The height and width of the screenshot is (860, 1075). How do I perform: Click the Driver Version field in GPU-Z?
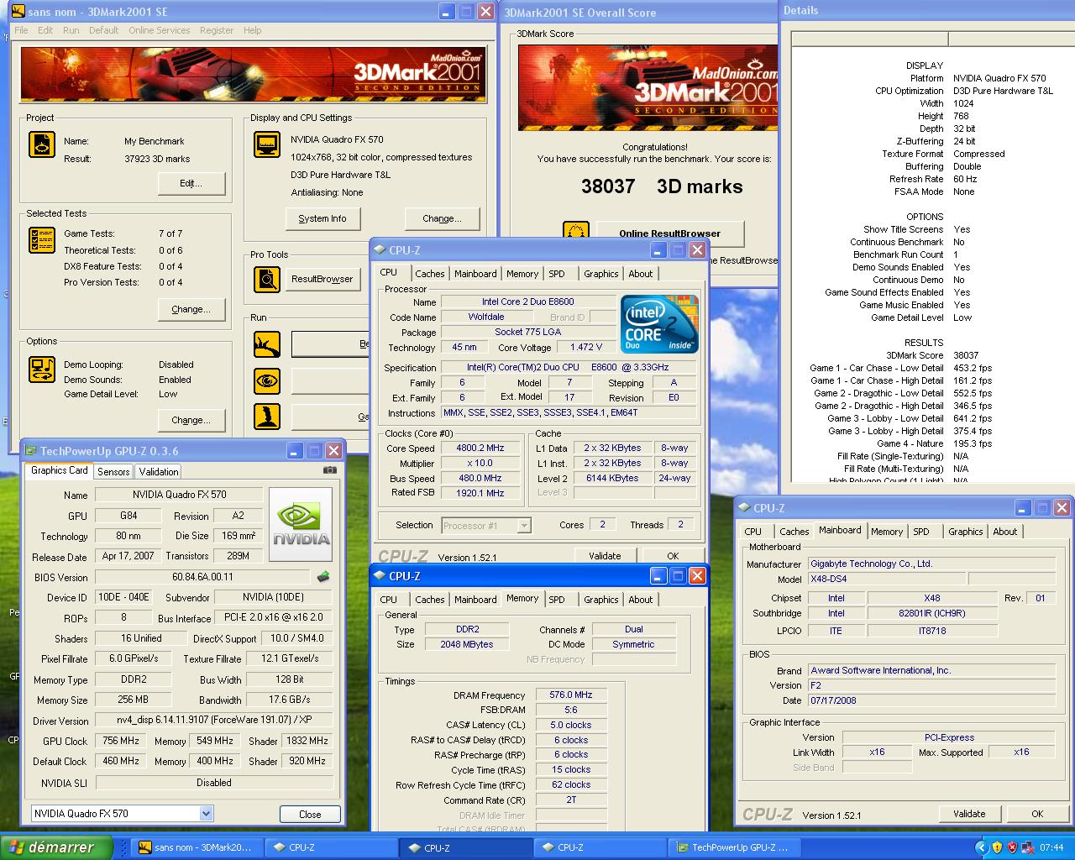click(x=214, y=721)
